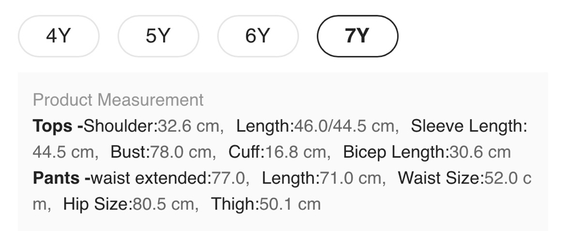Click the Bicep Length 30.6 cm text

(x=427, y=152)
